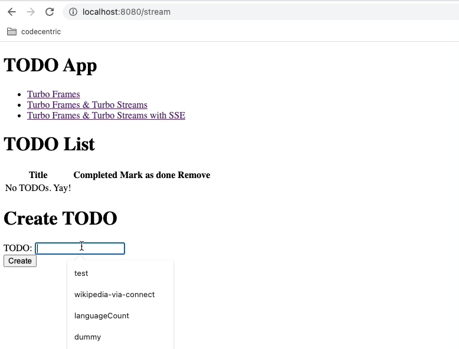Select the test autocomplete suggestion

[81, 274]
